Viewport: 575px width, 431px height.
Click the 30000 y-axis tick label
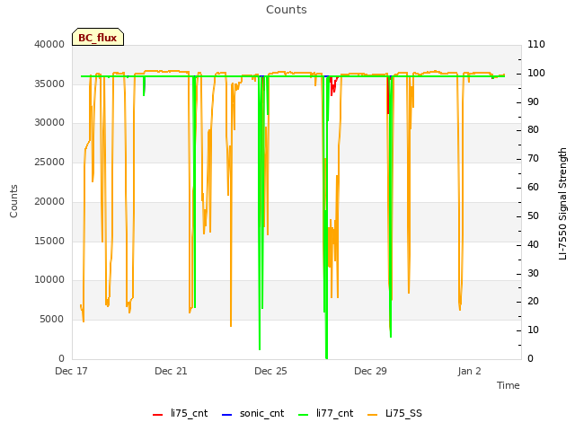click(49, 122)
